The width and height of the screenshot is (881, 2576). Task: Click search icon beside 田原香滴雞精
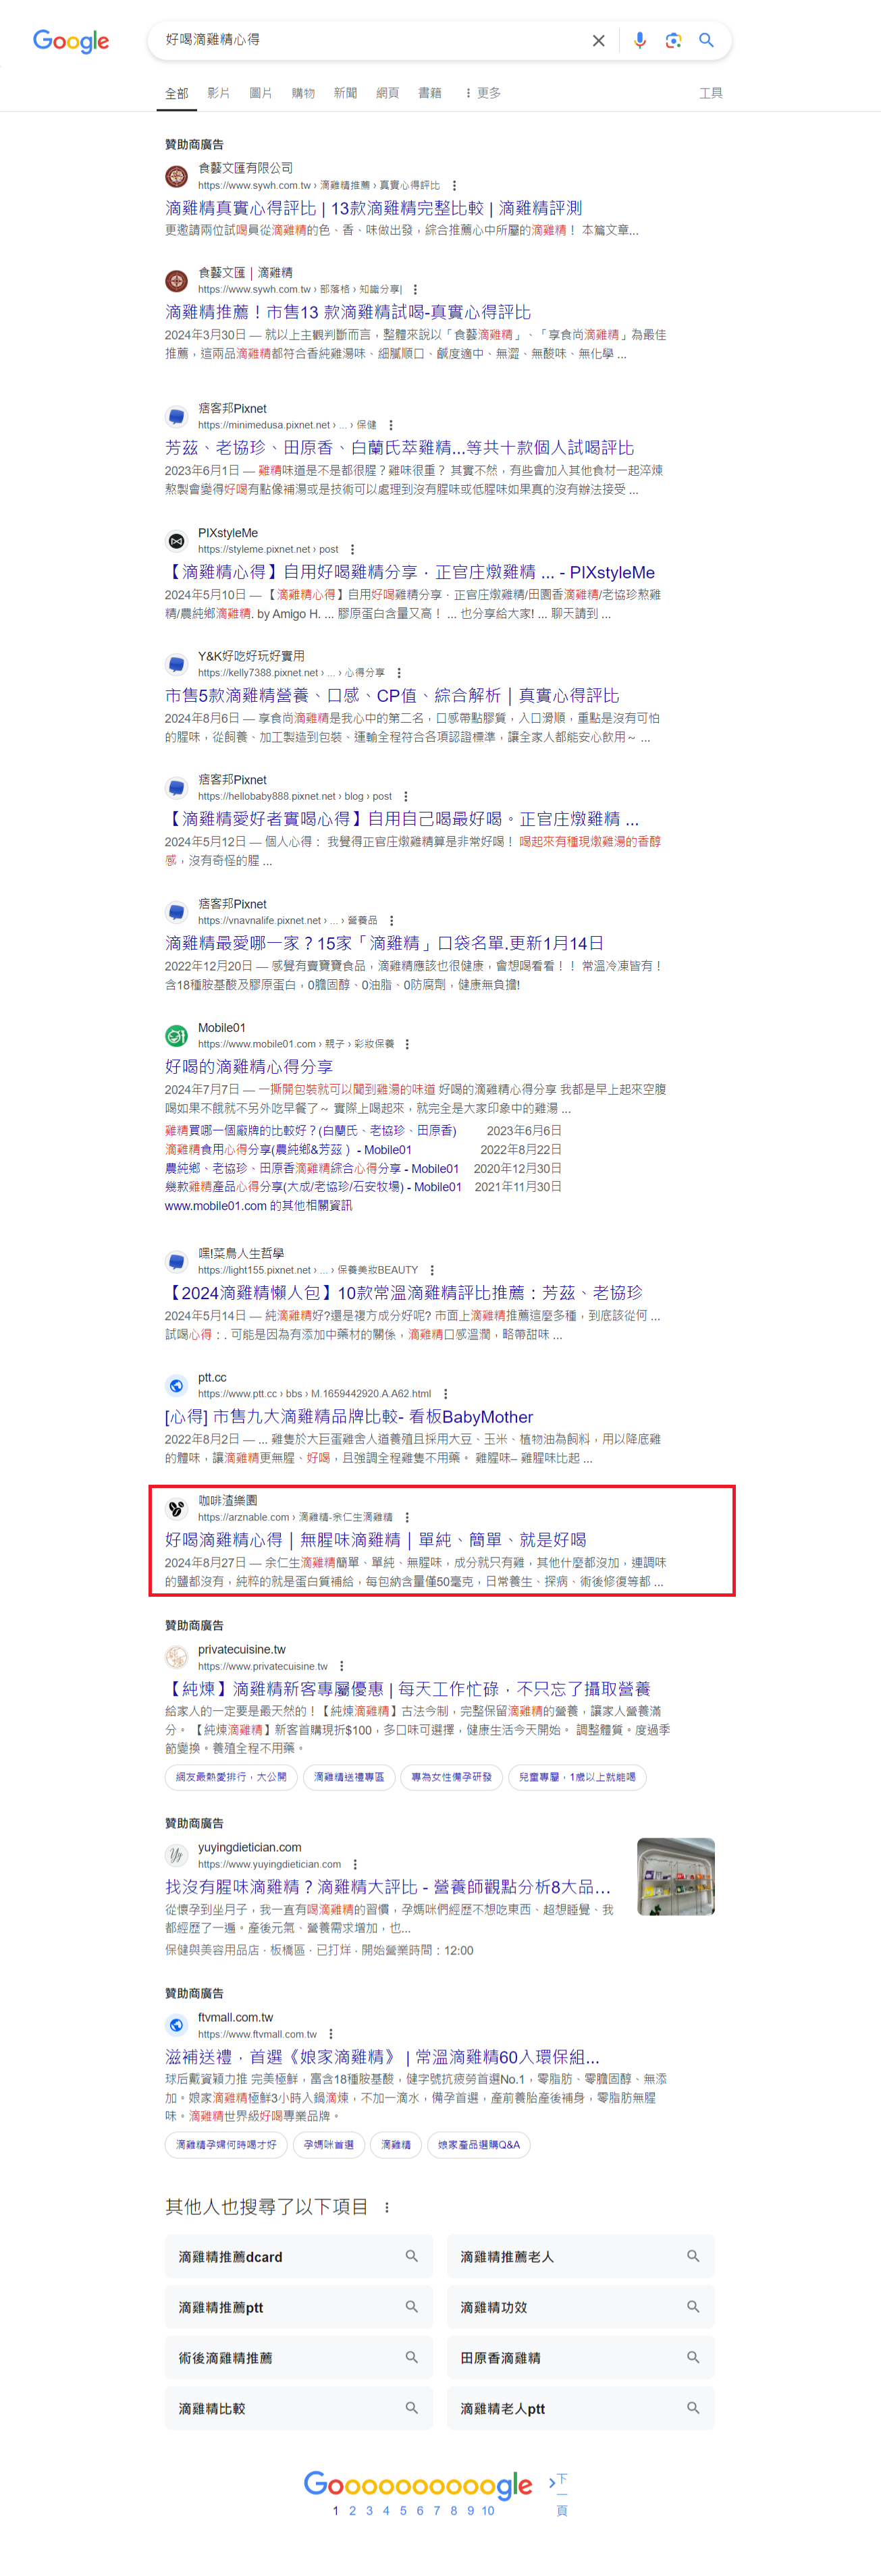pos(693,2357)
